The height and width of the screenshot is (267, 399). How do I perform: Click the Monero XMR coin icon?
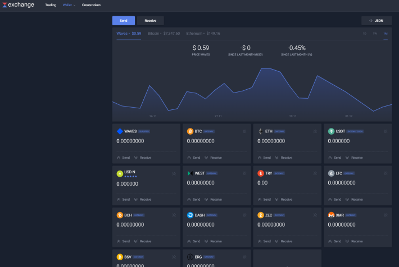click(331, 215)
